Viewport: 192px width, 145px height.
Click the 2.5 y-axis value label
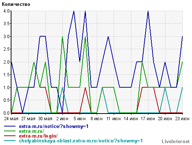pos(6,49)
